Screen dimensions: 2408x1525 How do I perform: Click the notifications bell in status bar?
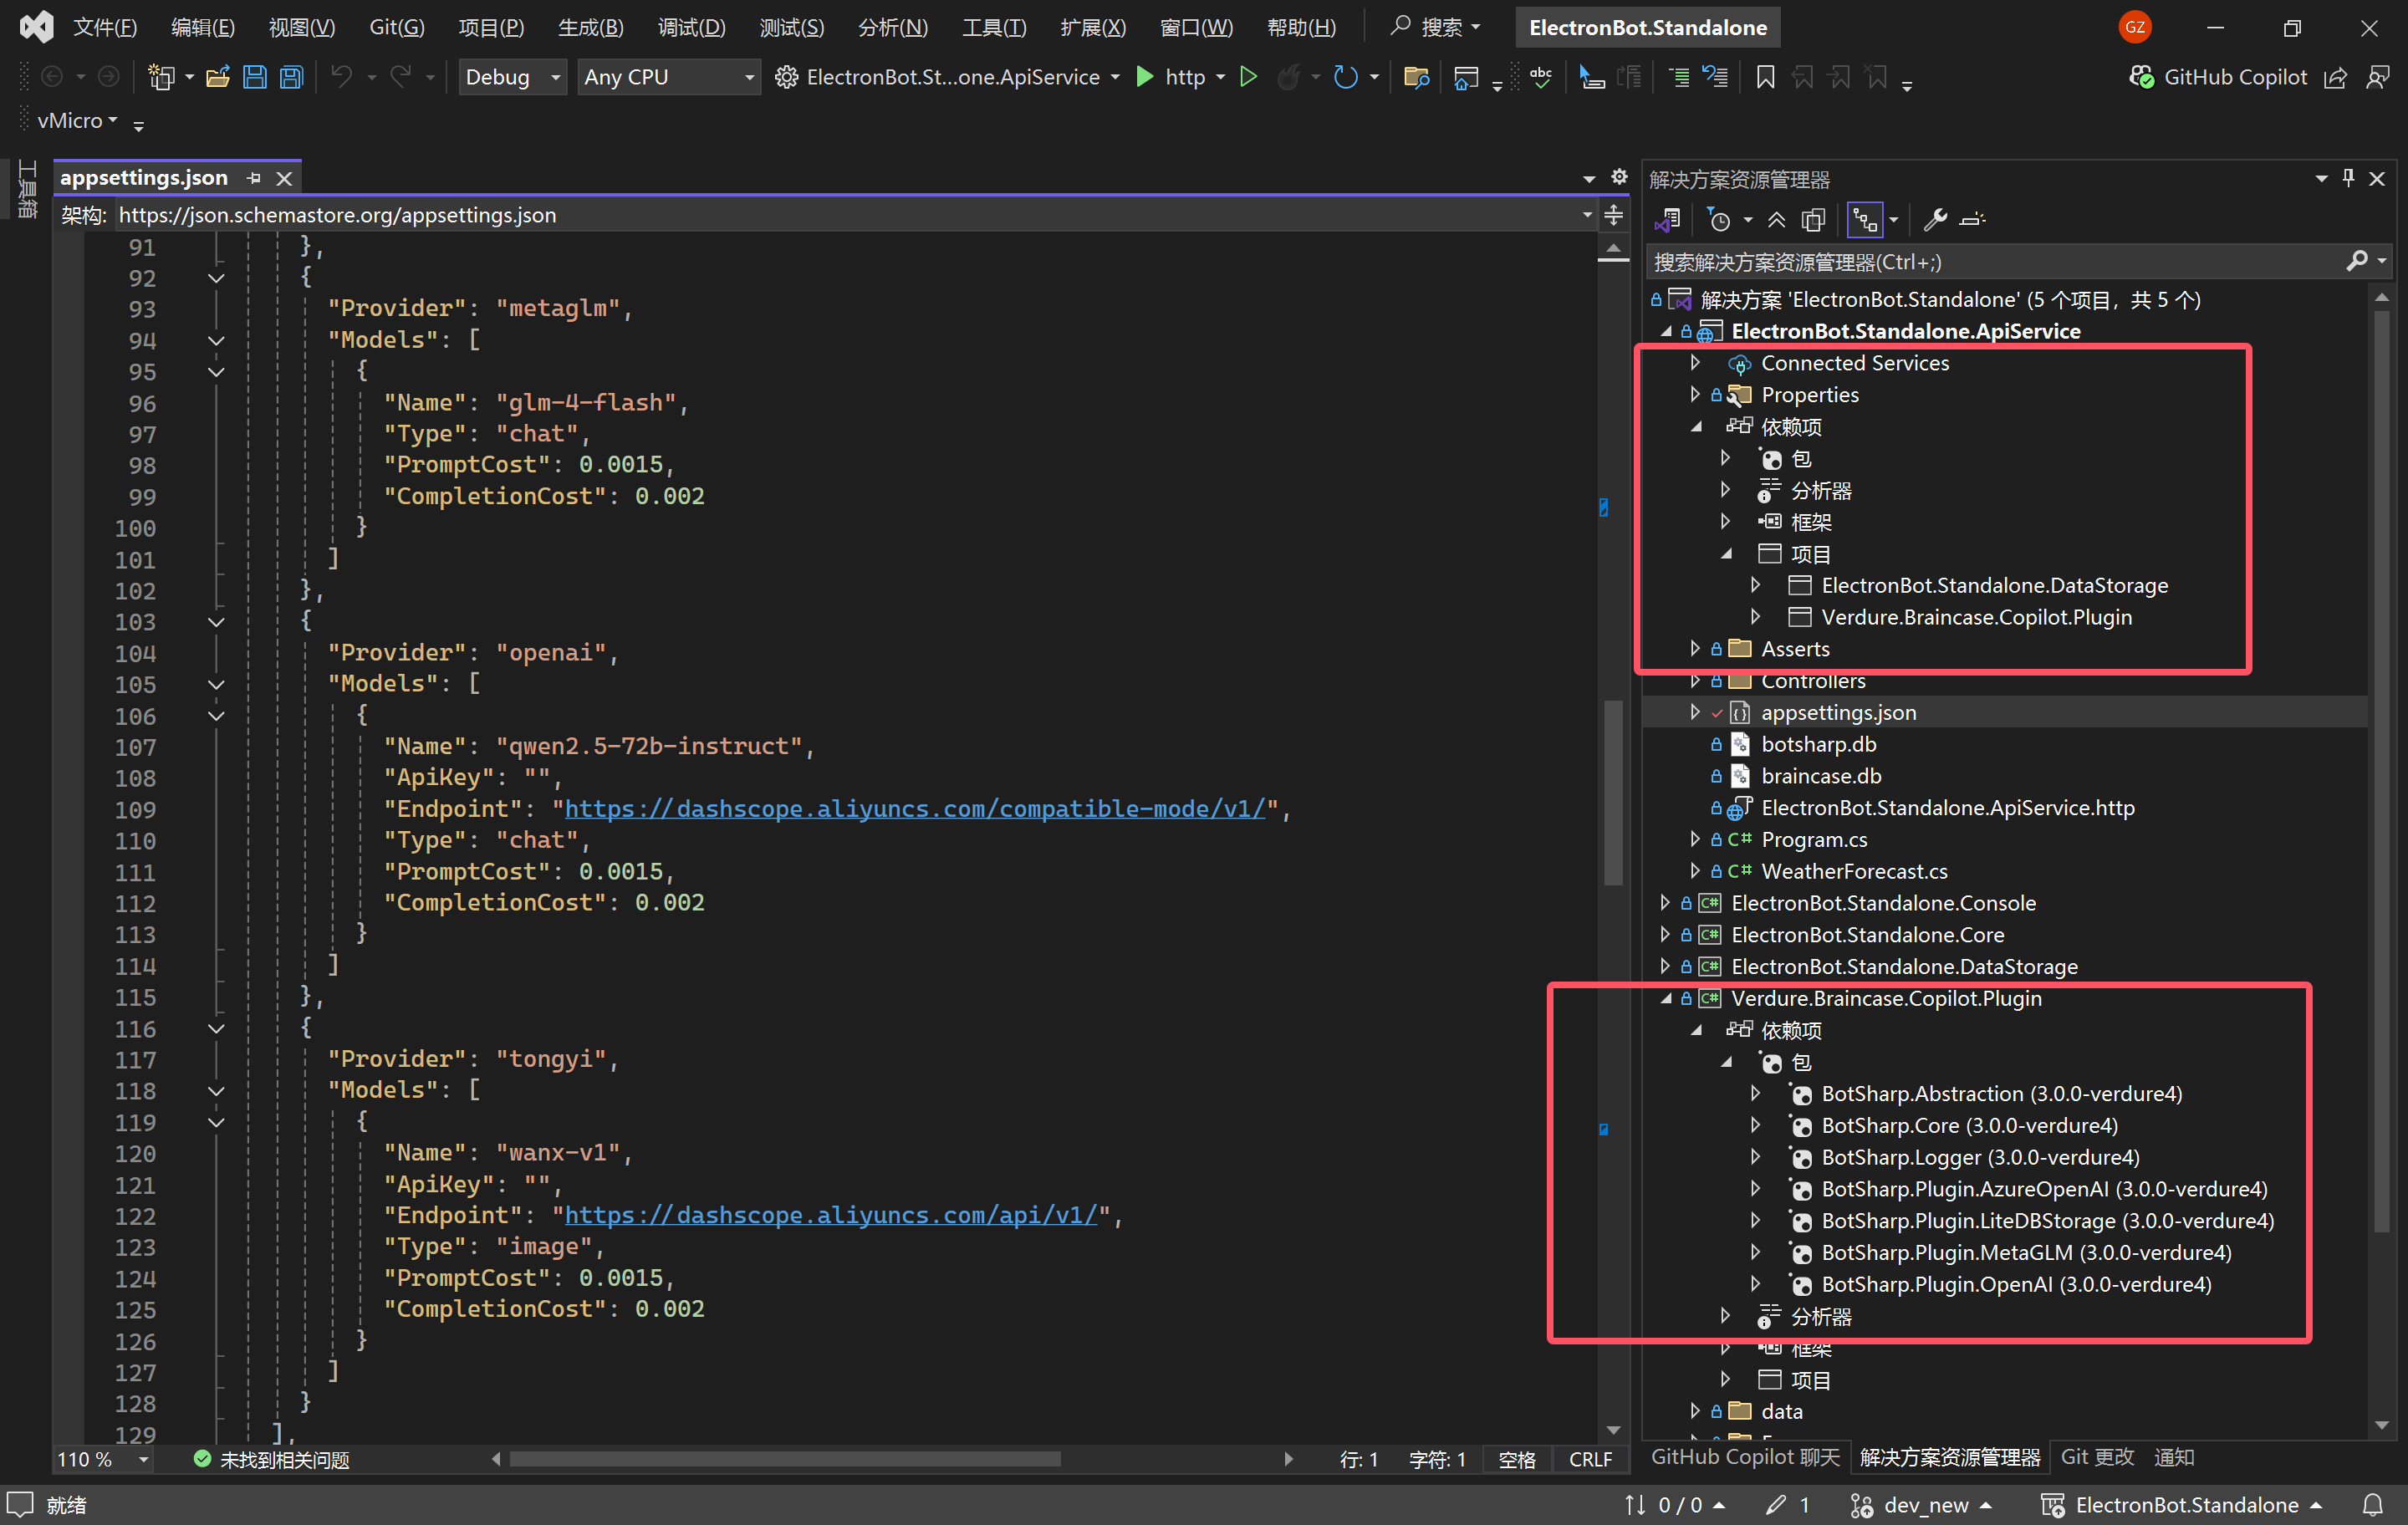2372,1505
